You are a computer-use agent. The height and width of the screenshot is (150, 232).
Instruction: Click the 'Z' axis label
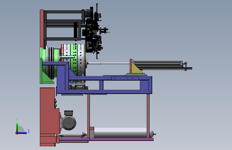(29, 131)
